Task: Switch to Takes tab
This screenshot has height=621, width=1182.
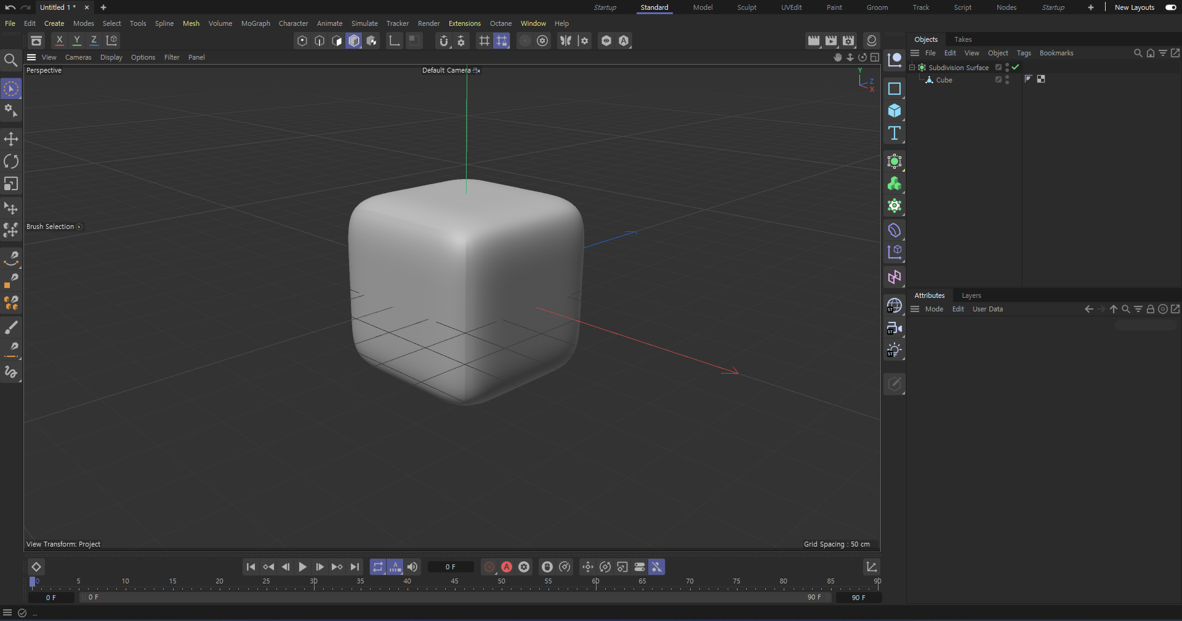Action: [x=963, y=39]
